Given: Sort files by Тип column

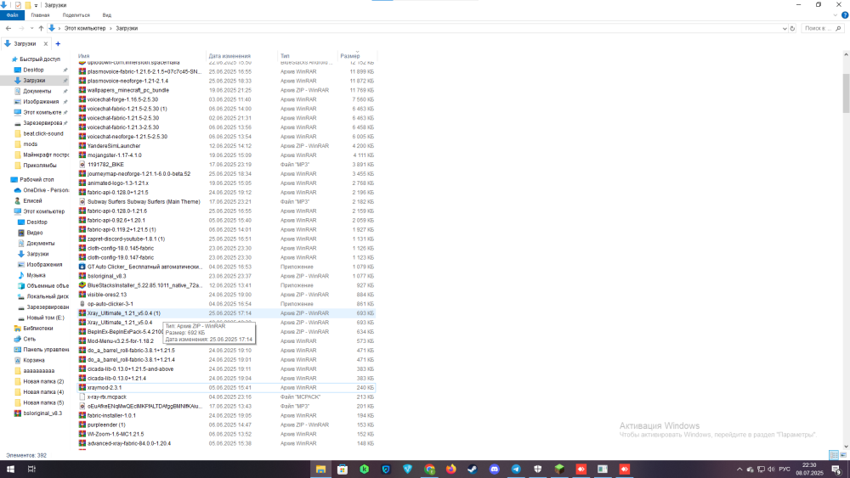Looking at the screenshot, I should (x=285, y=56).
